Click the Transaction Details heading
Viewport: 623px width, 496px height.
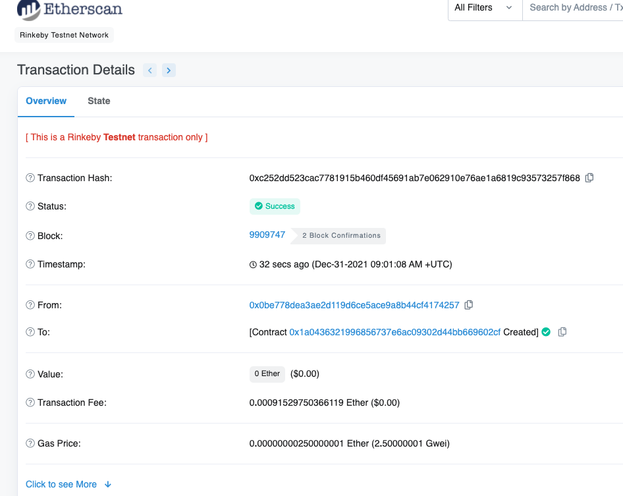76,70
